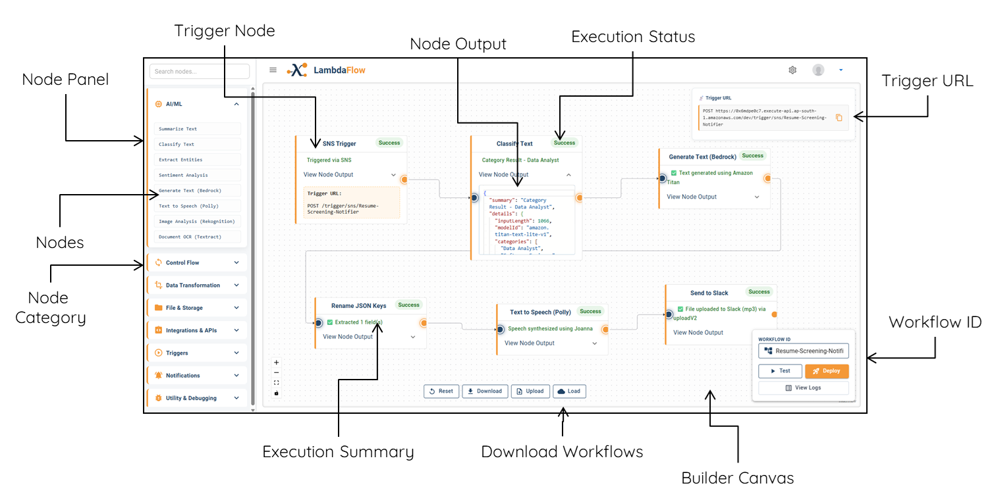
Task: Click the Integrations & APIs code icon
Action: (x=159, y=330)
